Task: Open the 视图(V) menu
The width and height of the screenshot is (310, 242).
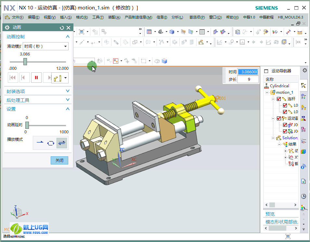Action: click(x=50, y=18)
